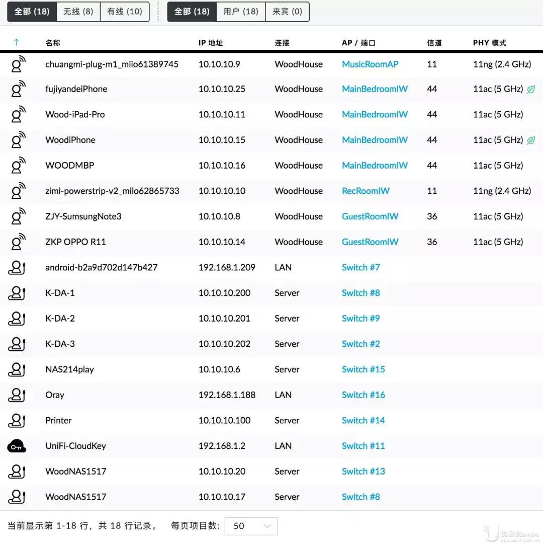
Task: Click the green leaf icon on fujiyandeiPhone row
Action: 531,90
